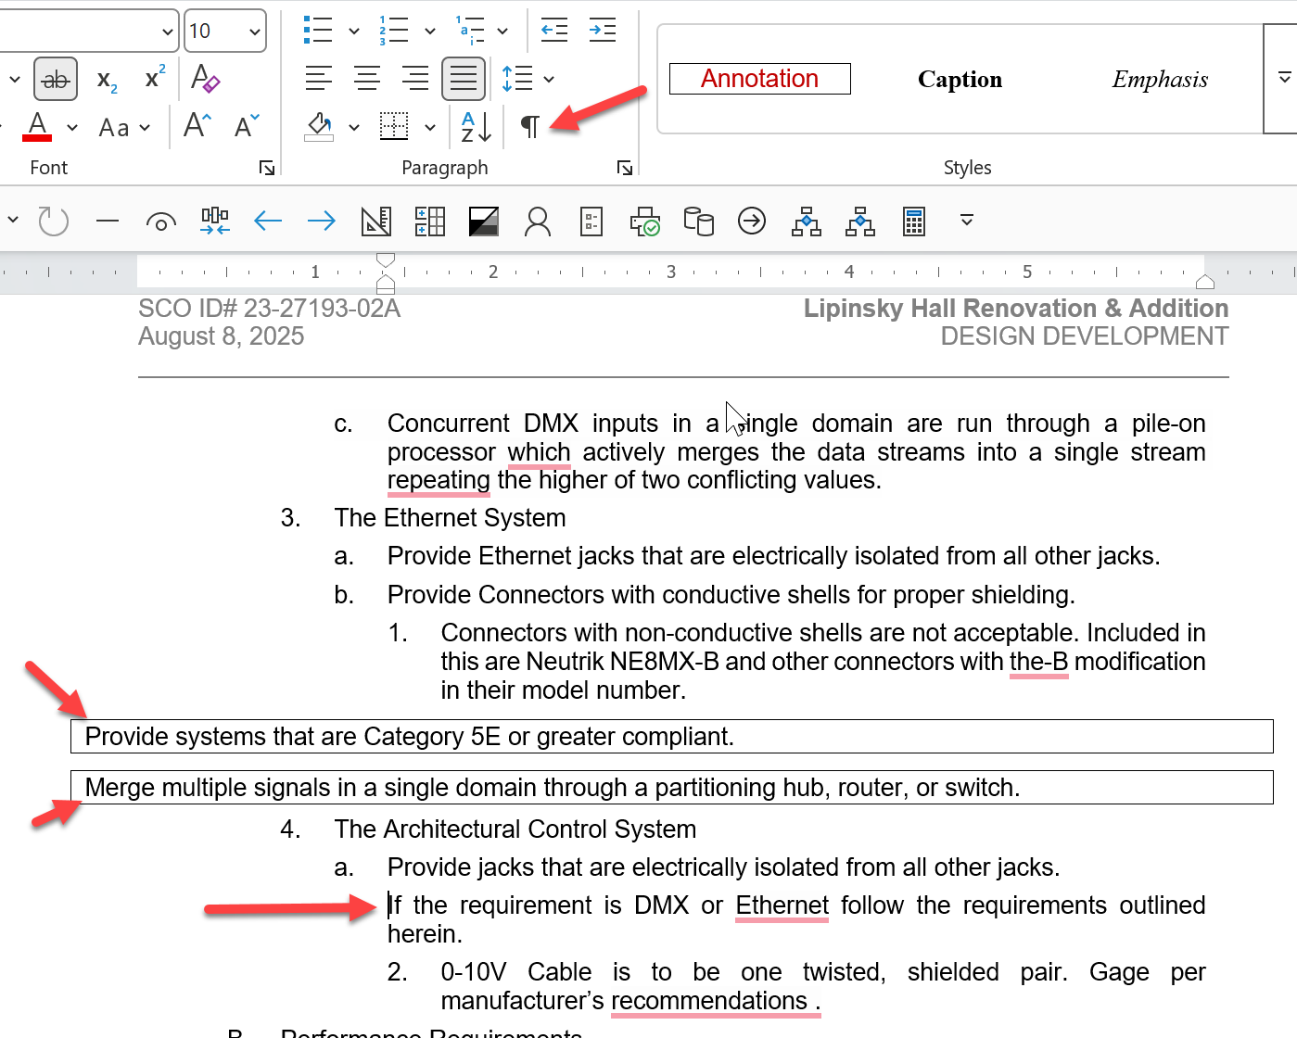Viewport: 1297px width, 1038px height.
Task: Align text right
Action: coord(415,79)
